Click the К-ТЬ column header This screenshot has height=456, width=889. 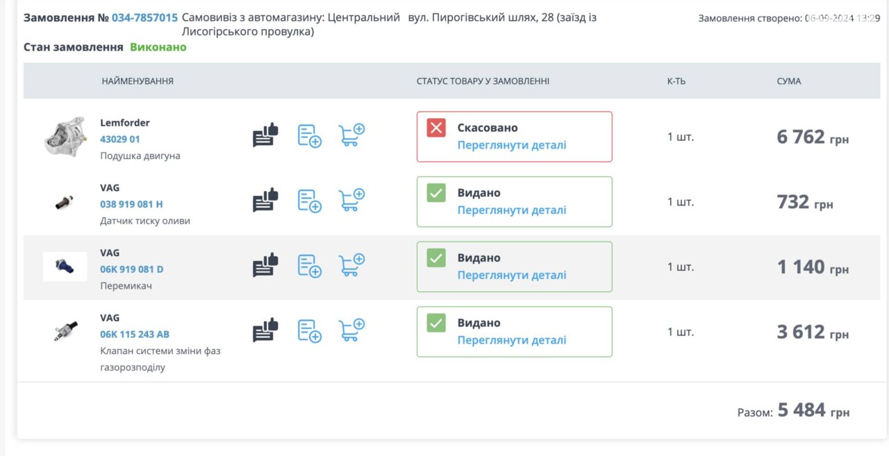coord(676,81)
